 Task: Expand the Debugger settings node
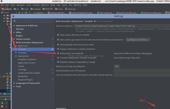coord(16,53)
